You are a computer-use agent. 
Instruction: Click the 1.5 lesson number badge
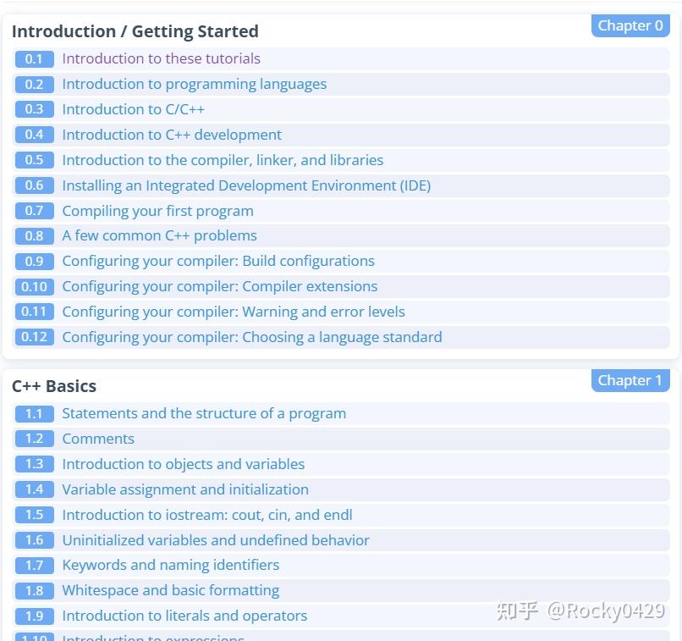[x=34, y=515]
